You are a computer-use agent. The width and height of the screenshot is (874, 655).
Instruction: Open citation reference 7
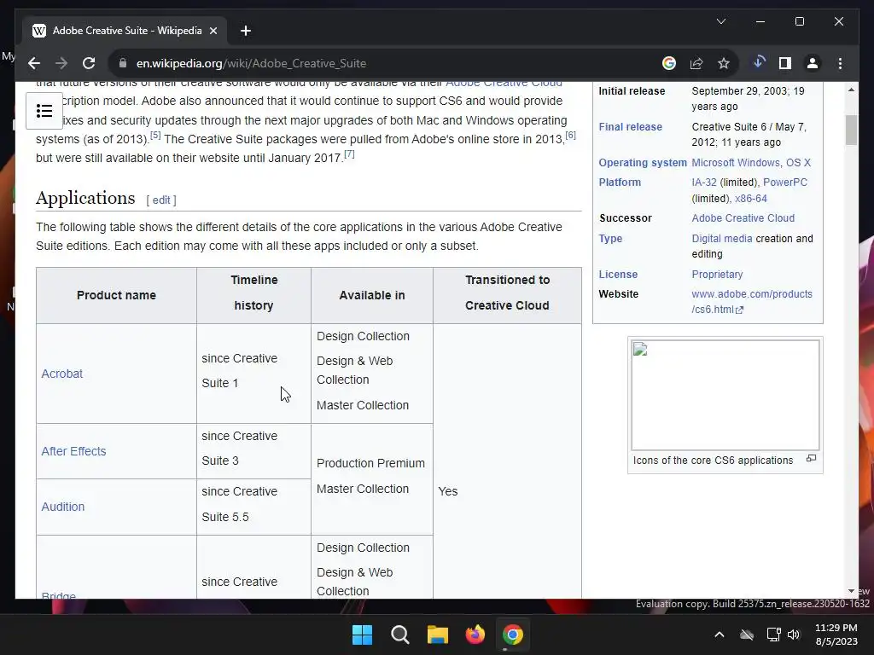click(349, 154)
